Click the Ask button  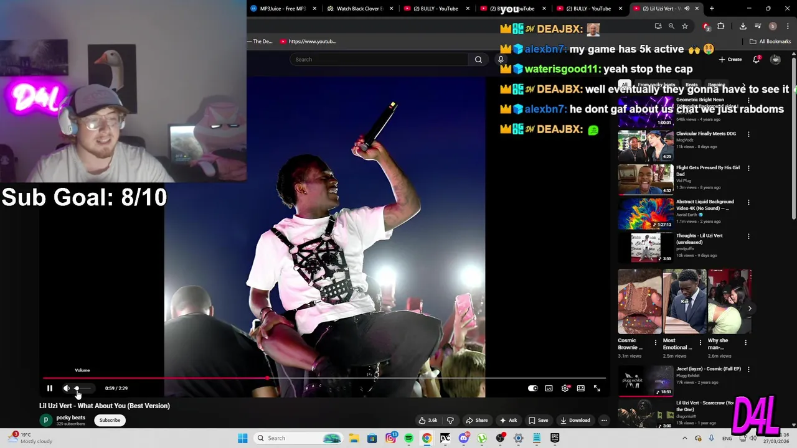coord(508,420)
